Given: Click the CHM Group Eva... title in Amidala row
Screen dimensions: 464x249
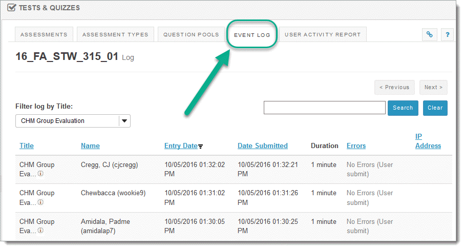Looking at the screenshot, I should 37,226.
